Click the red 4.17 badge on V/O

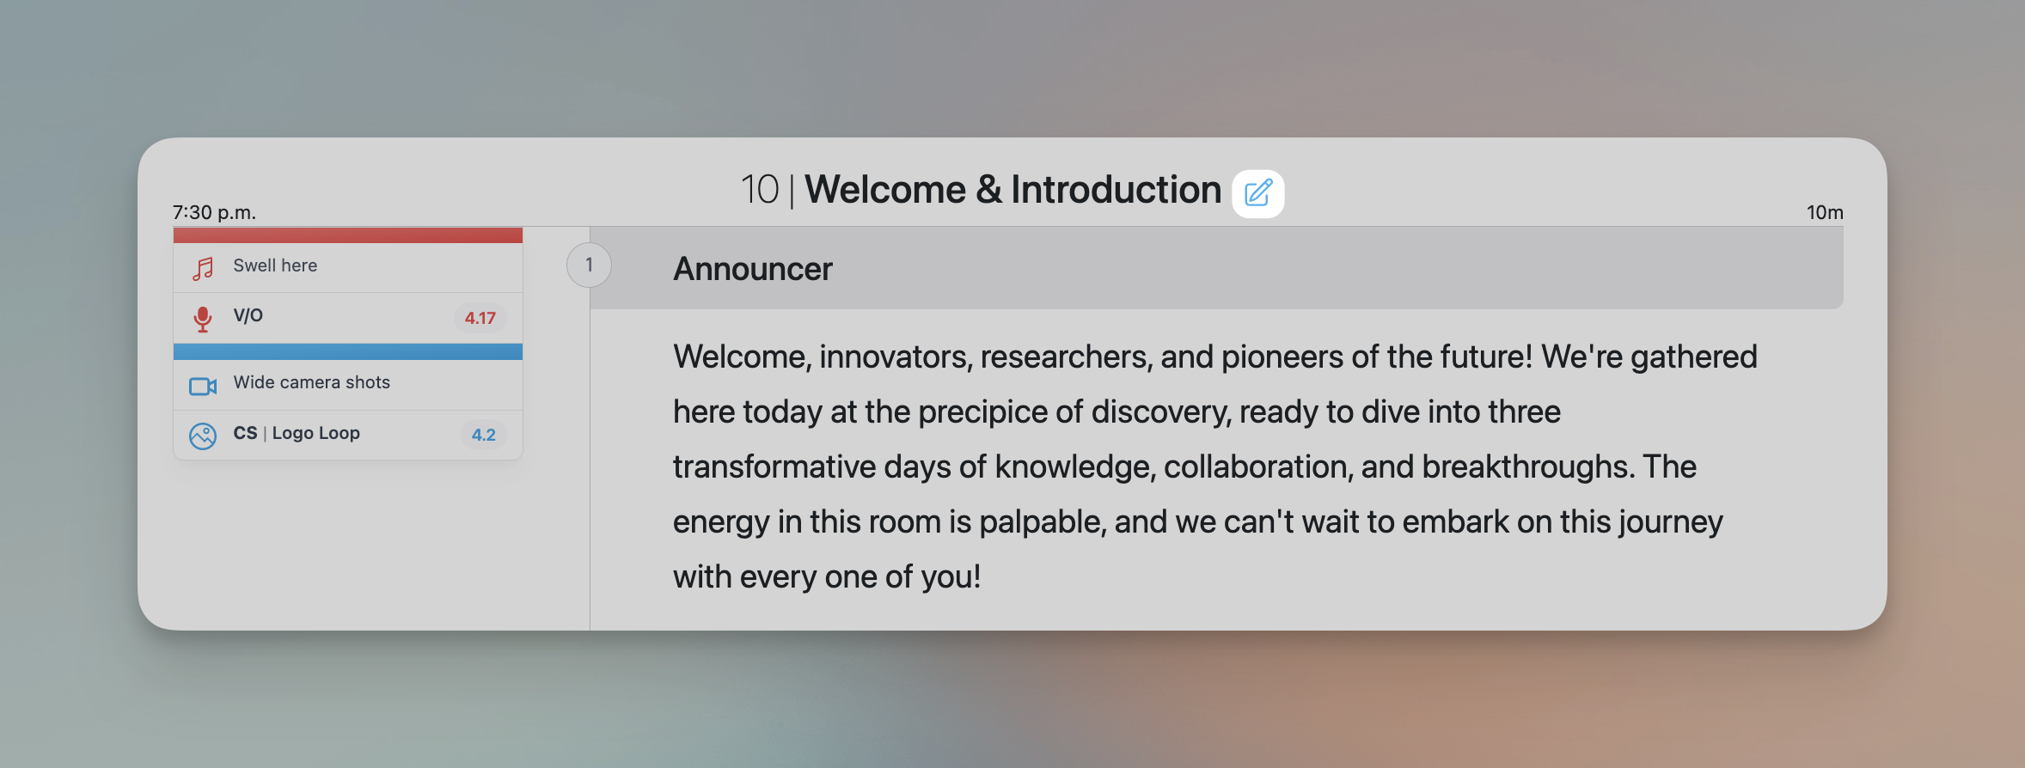click(x=480, y=318)
